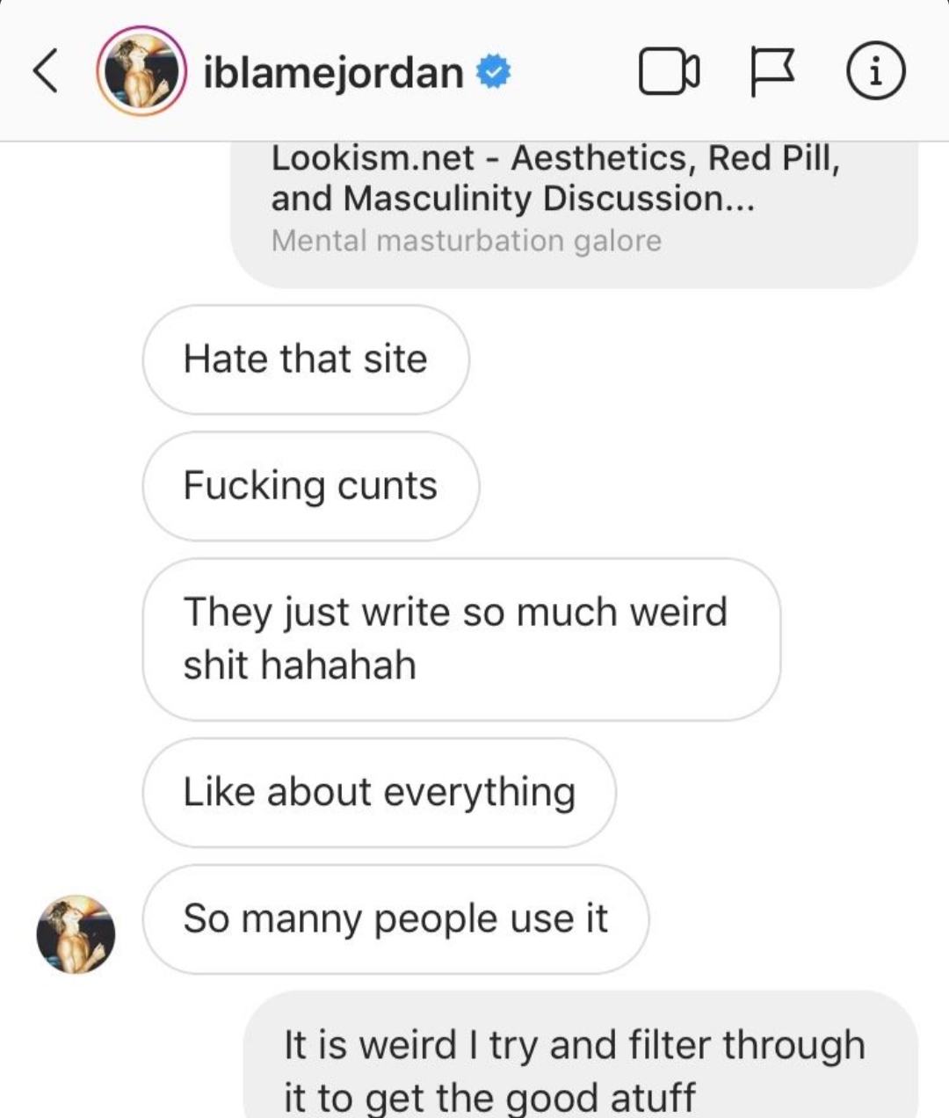Image resolution: width=949 pixels, height=1118 pixels.
Task: Tap 'shit hahahah' line in message bubble
Action: pos(300,665)
